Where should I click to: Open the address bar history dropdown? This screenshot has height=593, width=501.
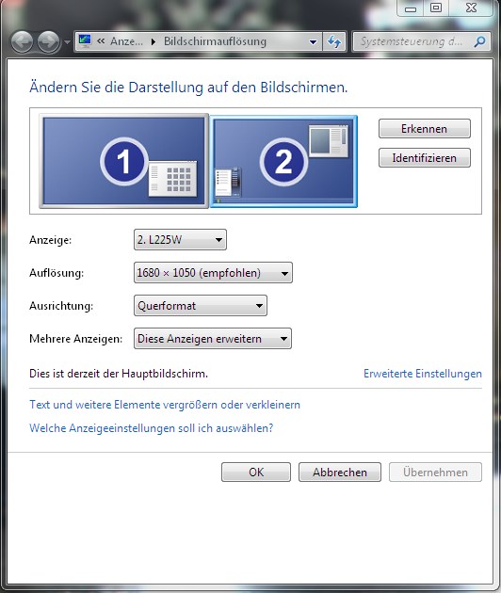tap(313, 42)
